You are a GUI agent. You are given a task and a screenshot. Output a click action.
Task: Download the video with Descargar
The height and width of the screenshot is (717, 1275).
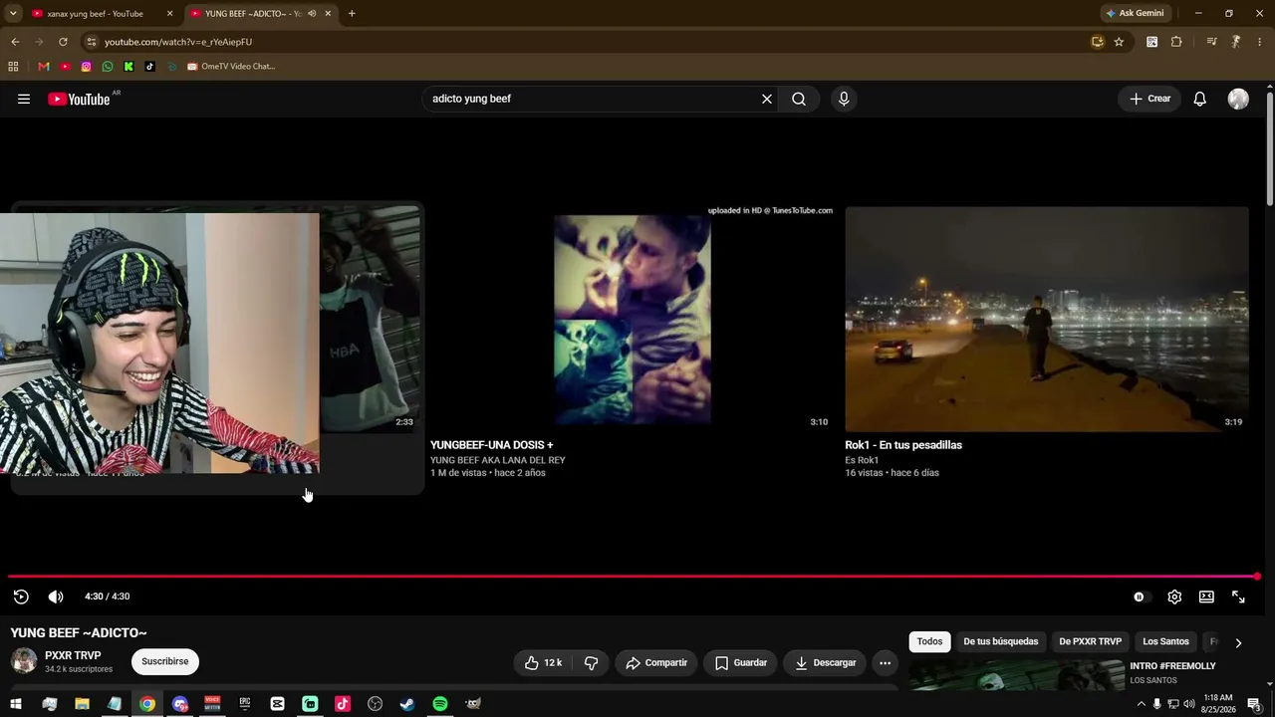pyautogui.click(x=826, y=663)
